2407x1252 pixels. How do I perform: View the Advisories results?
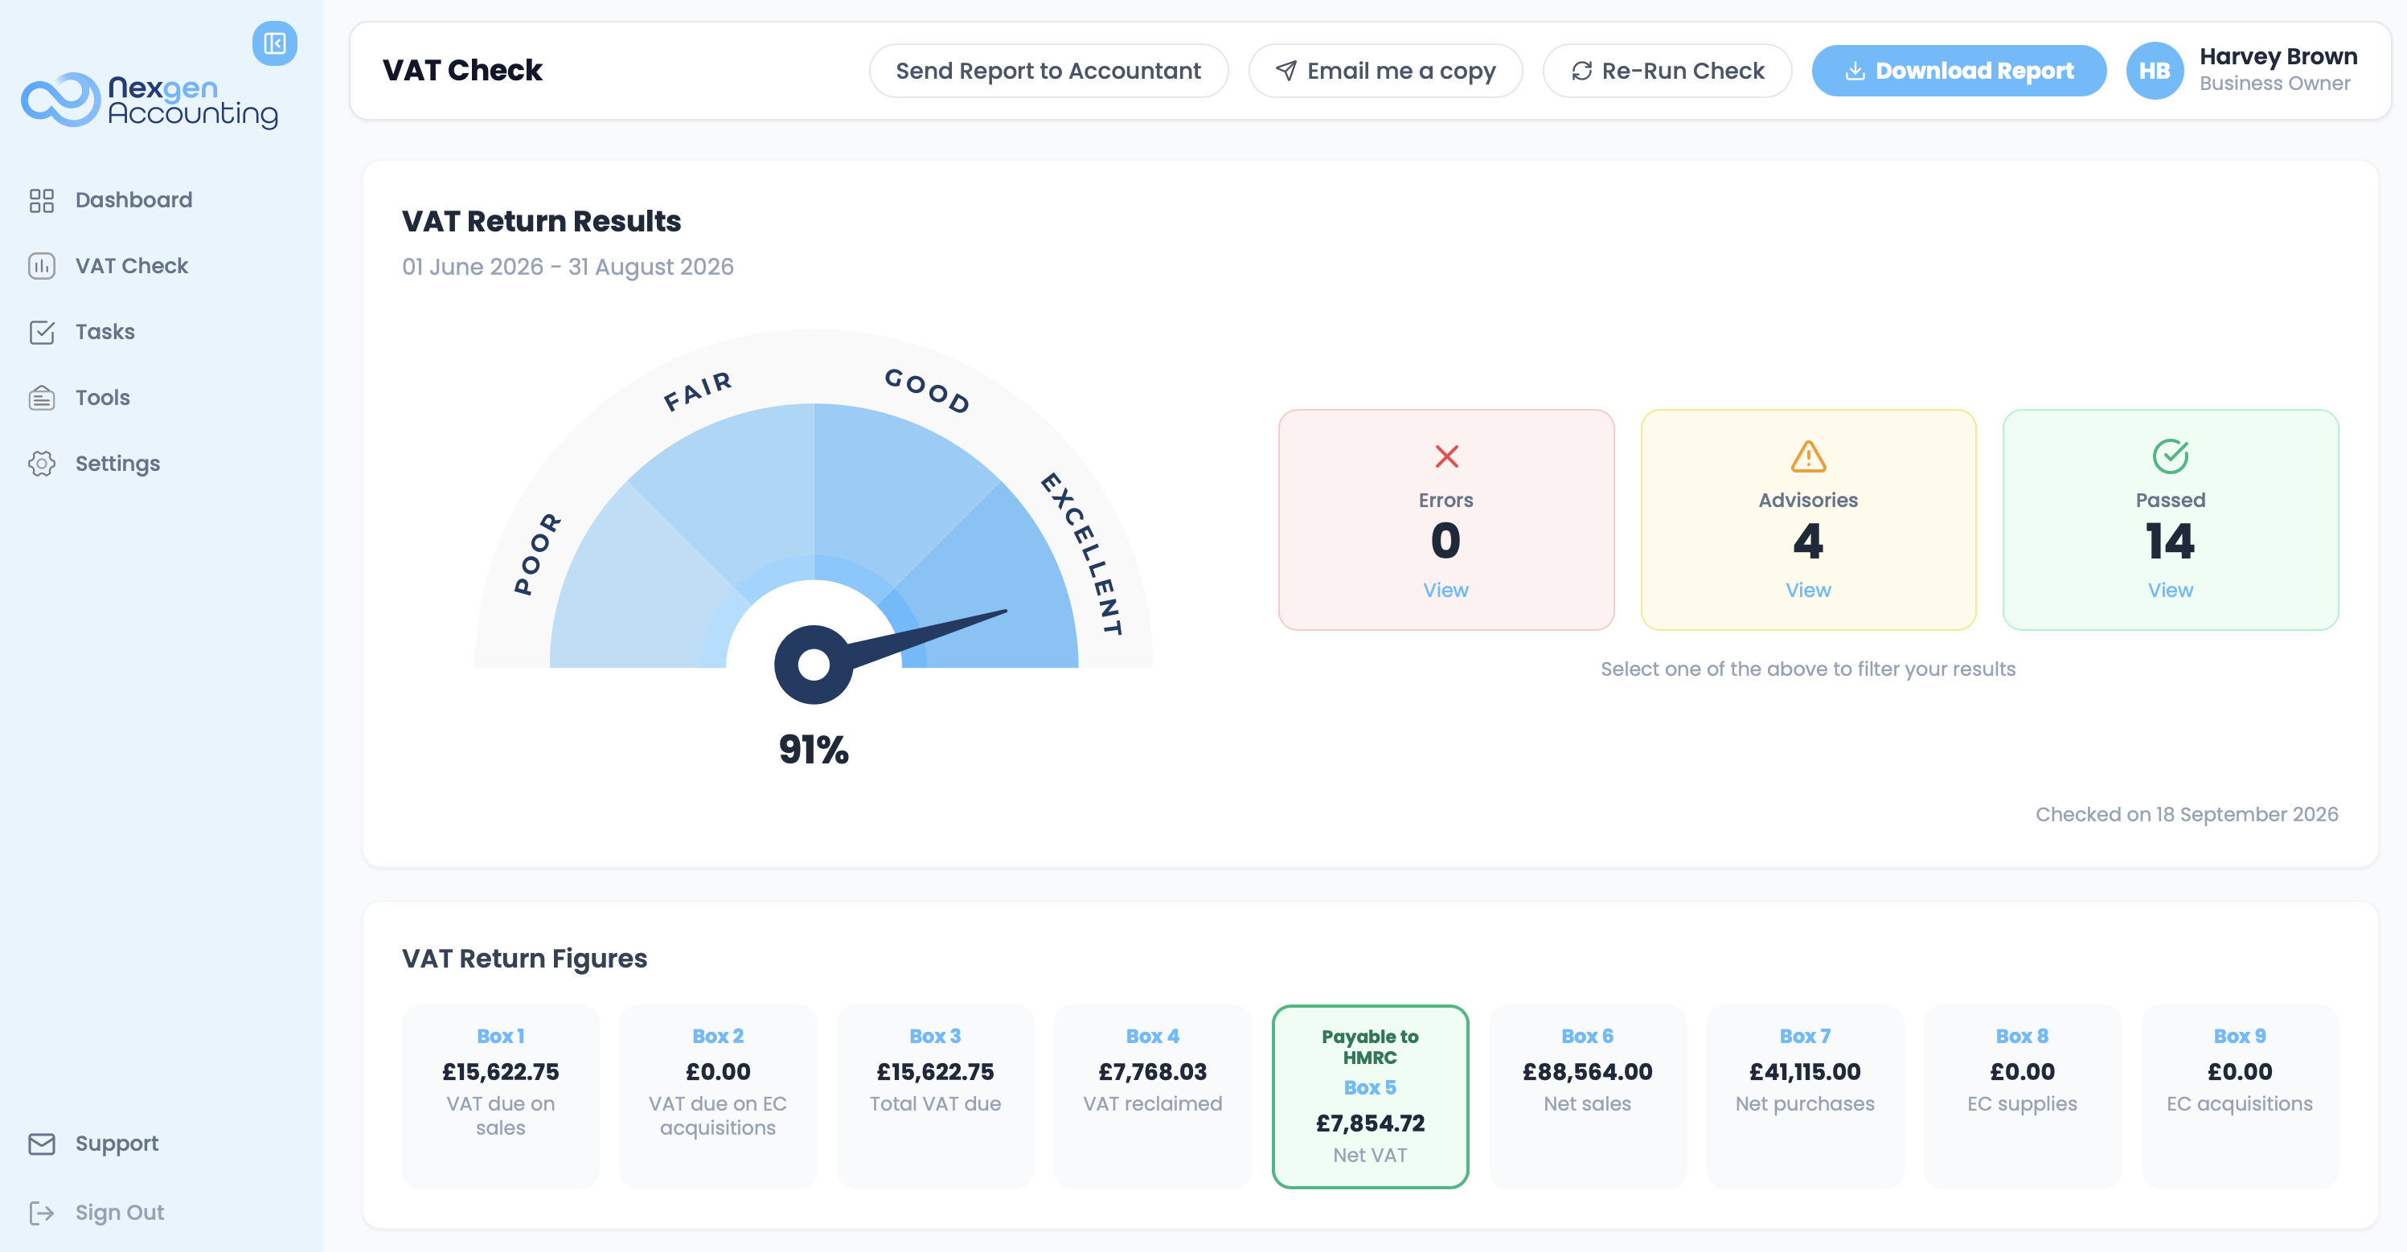pyautogui.click(x=1807, y=591)
